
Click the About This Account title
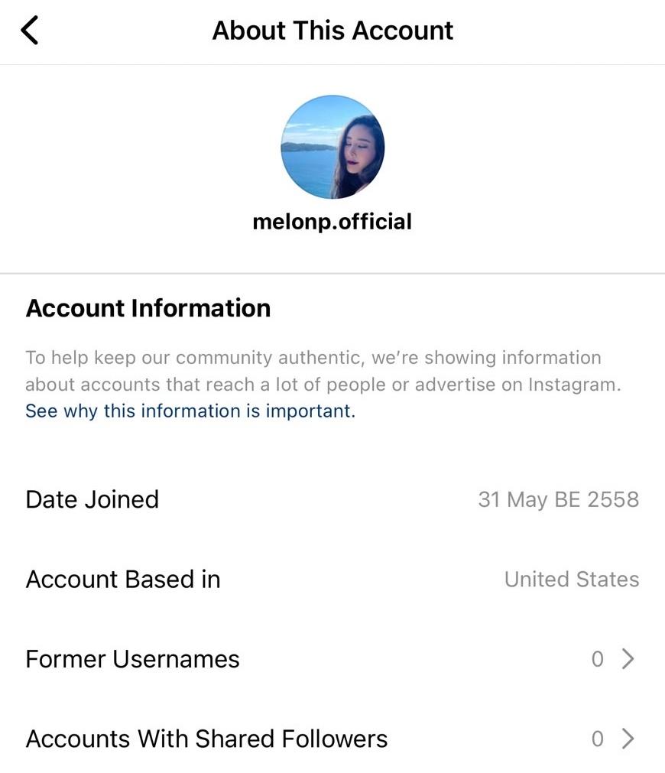point(332,31)
